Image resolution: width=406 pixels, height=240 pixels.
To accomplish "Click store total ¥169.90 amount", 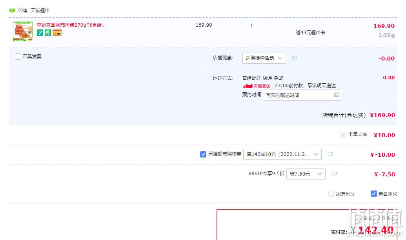I will click(x=382, y=115).
